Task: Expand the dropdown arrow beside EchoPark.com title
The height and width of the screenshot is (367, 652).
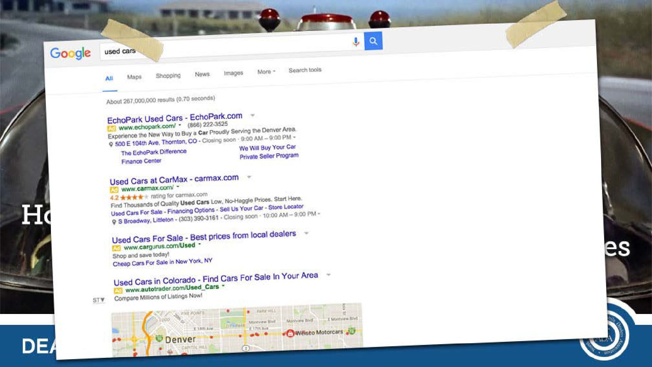Action: [x=252, y=115]
